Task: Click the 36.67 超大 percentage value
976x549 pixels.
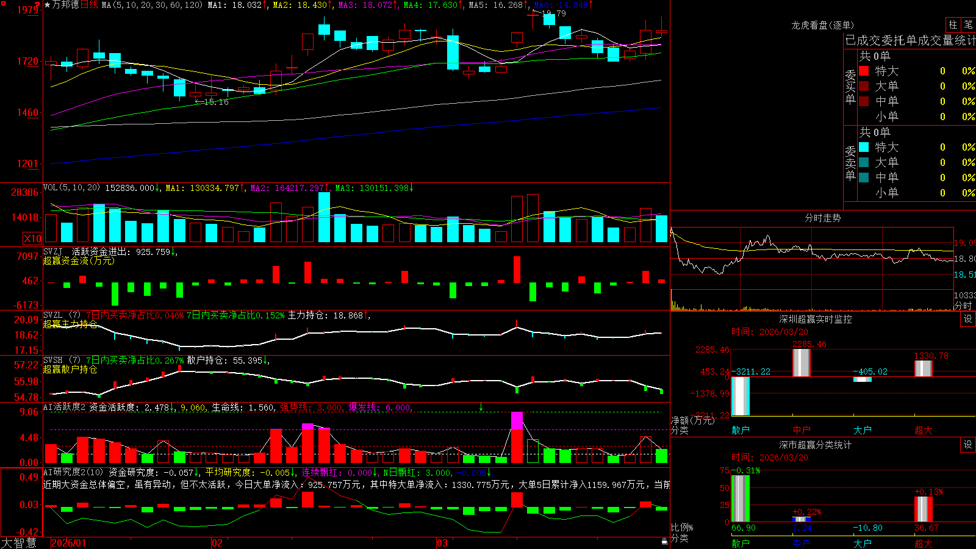Action: 927,528
